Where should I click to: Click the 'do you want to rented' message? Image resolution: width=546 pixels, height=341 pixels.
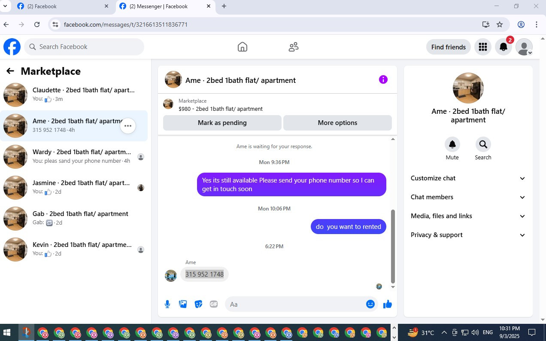pos(349,227)
